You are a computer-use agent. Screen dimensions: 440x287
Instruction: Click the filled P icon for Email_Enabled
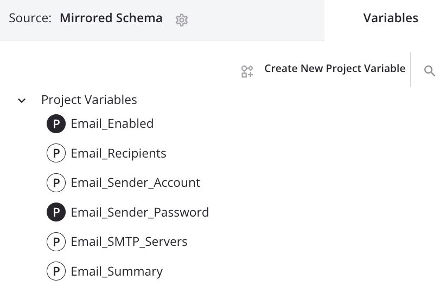click(56, 124)
